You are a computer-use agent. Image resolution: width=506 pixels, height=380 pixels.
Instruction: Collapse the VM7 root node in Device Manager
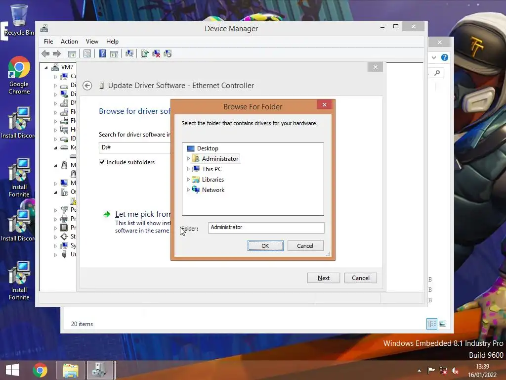46,67
